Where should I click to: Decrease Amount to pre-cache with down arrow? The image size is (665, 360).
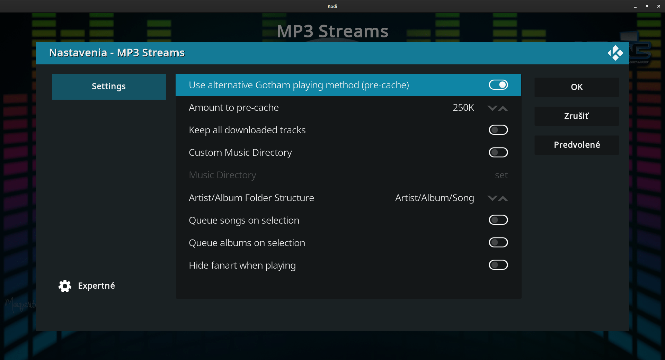492,108
